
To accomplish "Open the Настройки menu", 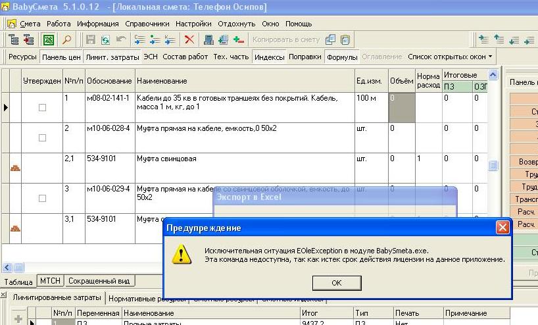I will click(x=193, y=24).
